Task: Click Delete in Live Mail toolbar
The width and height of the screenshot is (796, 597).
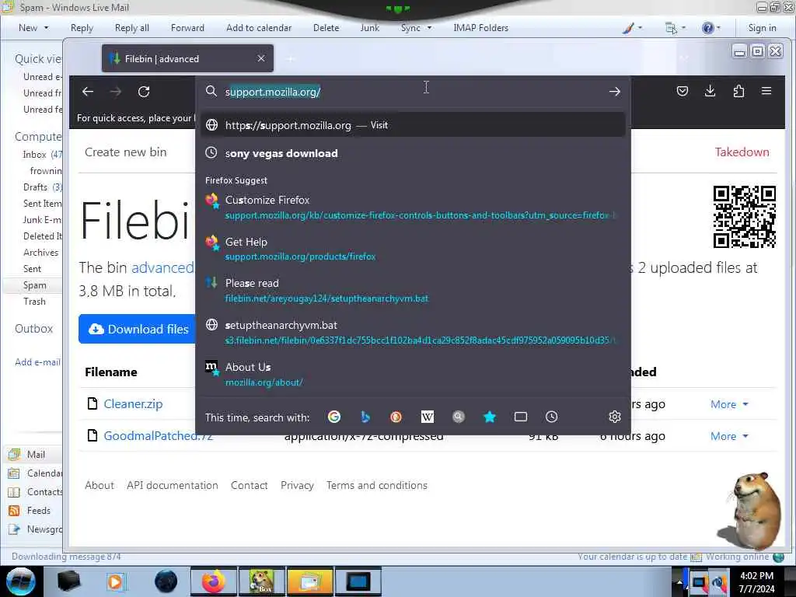Action: tap(326, 28)
